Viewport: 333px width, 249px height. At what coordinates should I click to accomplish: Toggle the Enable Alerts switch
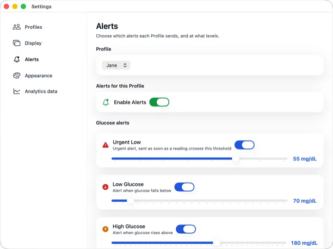(159, 102)
